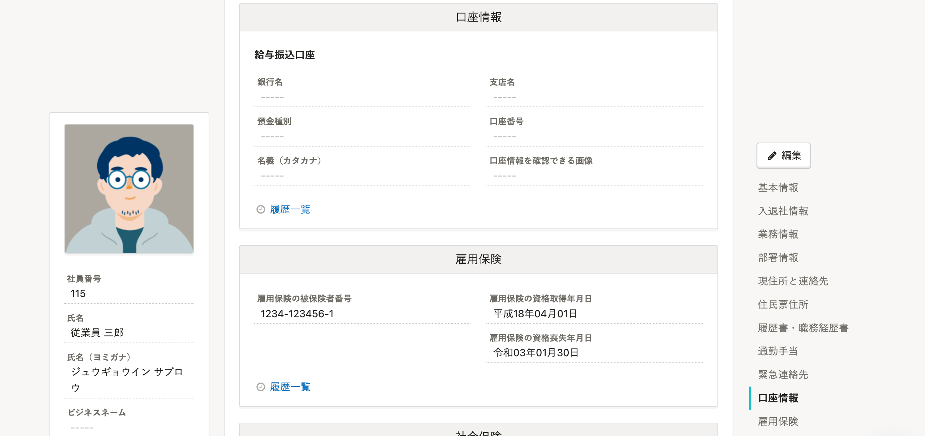The image size is (925, 436).
Task: Click 雇用保険 section header
Action: point(478,260)
